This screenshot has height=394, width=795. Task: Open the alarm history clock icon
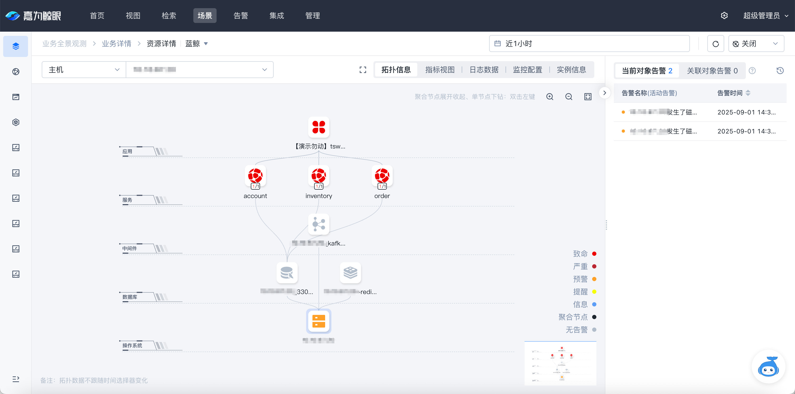click(780, 70)
